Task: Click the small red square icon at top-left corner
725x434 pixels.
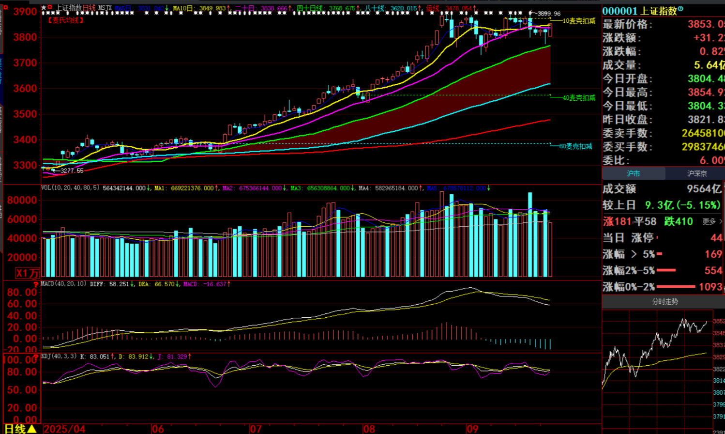Action: click(5, 8)
